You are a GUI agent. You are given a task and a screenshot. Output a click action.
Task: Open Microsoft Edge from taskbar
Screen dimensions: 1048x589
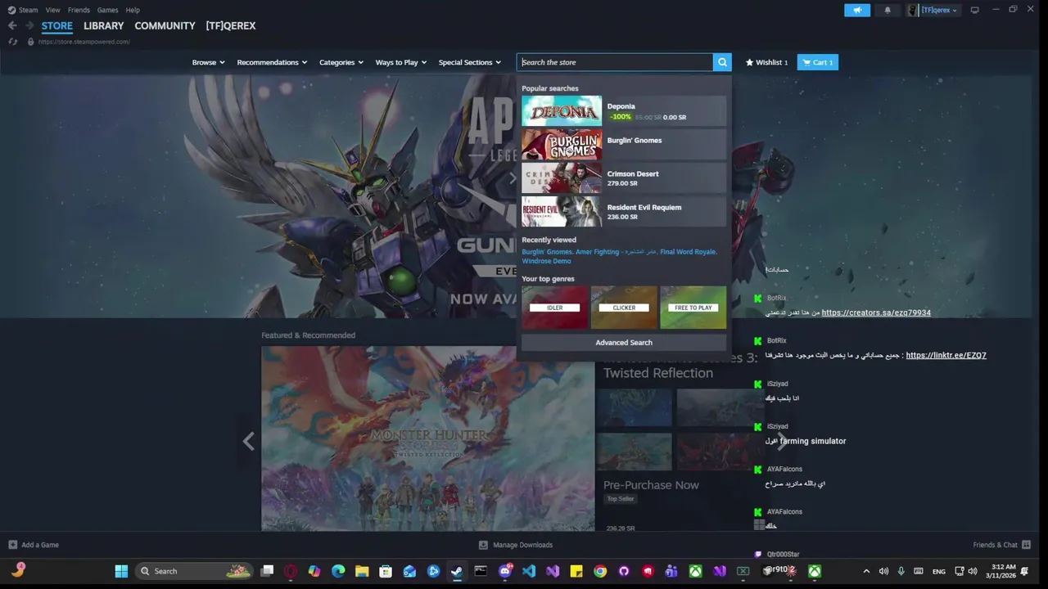tap(338, 571)
